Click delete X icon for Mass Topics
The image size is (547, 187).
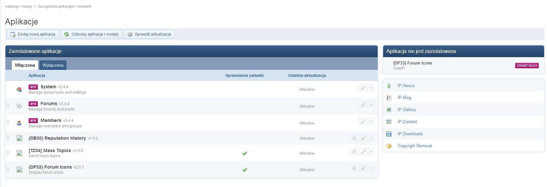click(x=354, y=152)
